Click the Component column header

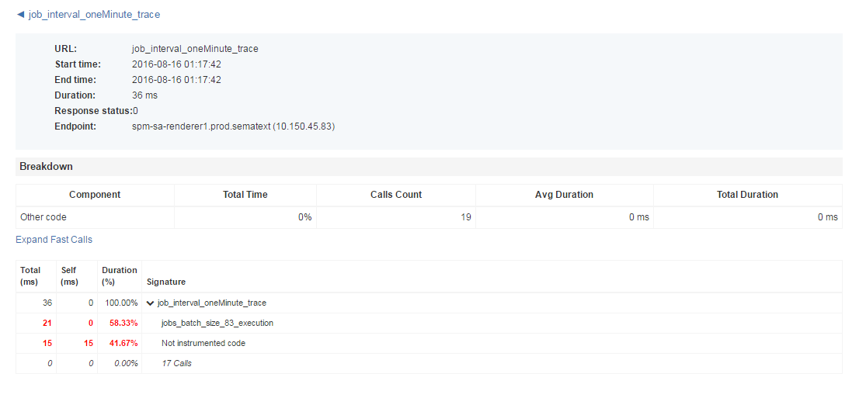[95, 195]
